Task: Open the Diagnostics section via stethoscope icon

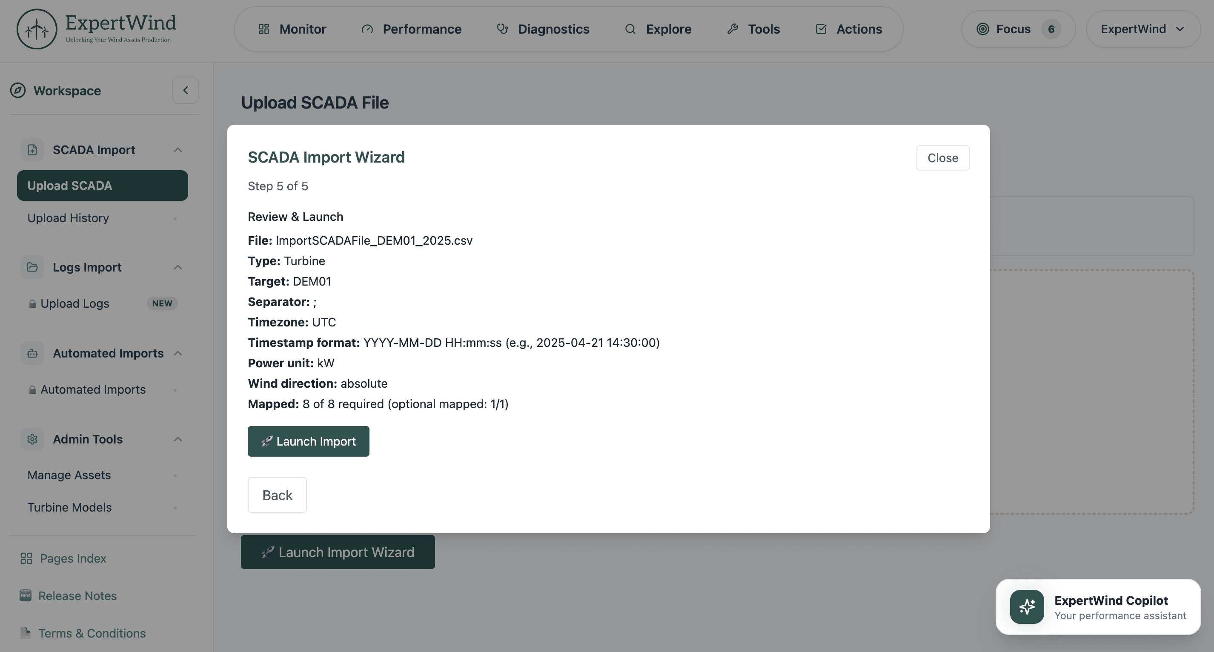Action: click(501, 29)
